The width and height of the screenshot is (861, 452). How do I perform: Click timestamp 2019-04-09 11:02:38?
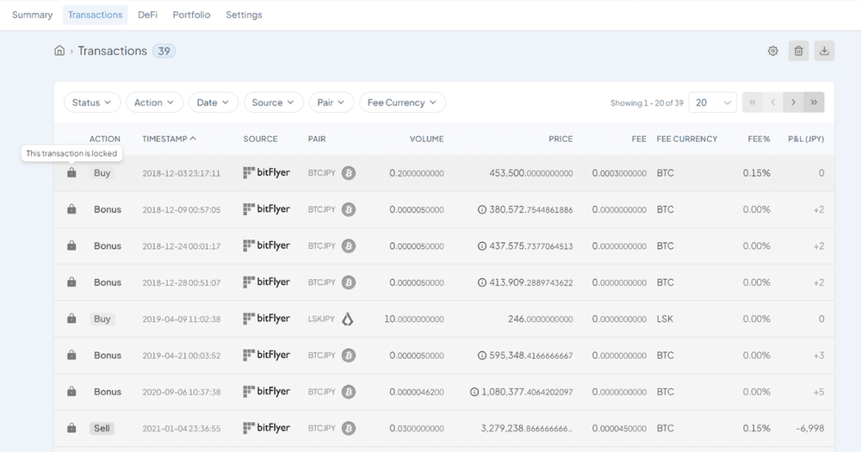[x=181, y=319]
